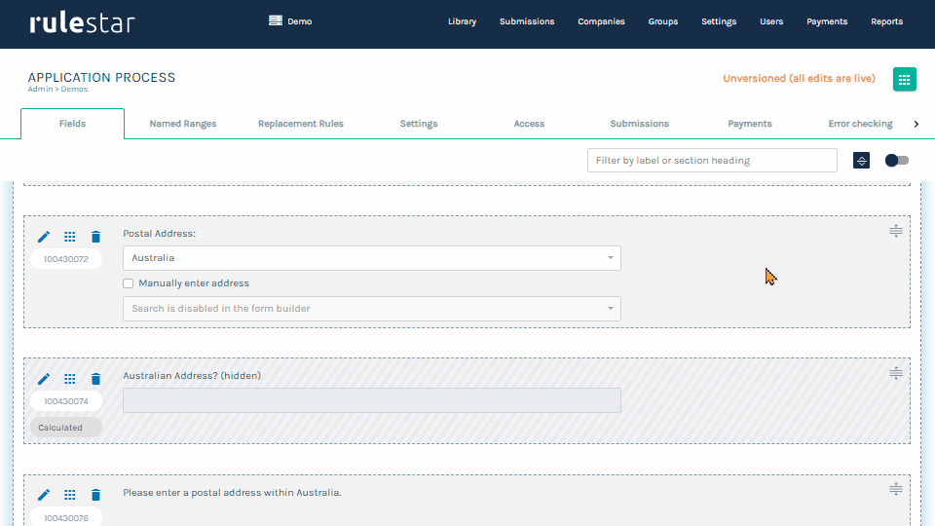This screenshot has height=526, width=935.
Task: Go to Companies in the top navigation
Action: point(601,21)
